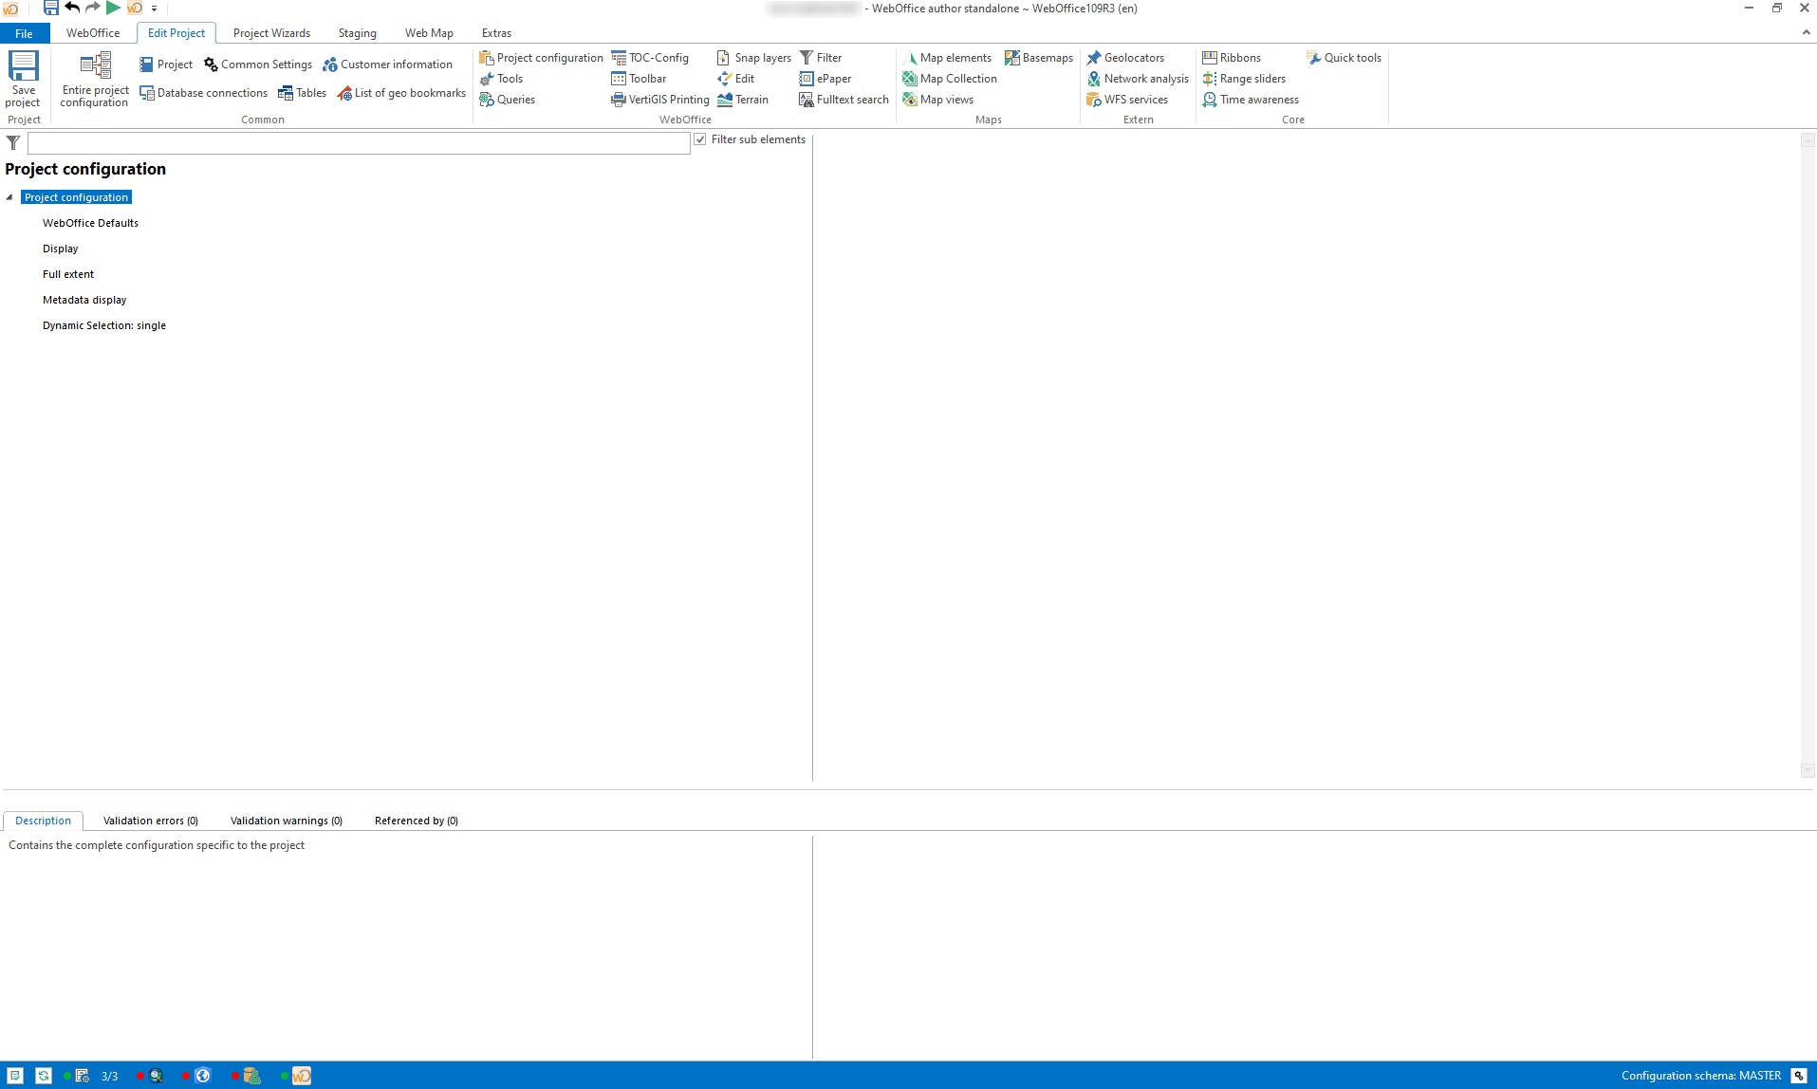
Task: Collapse the Project configuration tree node
Action: (x=9, y=196)
